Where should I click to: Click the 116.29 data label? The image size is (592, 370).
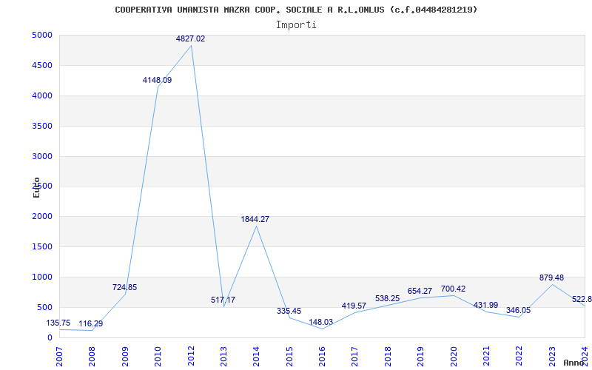point(90,324)
